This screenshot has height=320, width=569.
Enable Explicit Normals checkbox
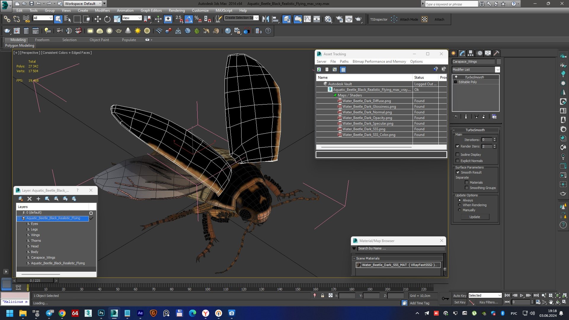[x=457, y=161]
